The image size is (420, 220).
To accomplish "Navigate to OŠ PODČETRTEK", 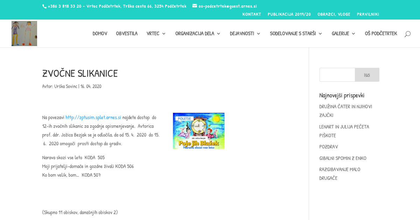I will 381,34.
